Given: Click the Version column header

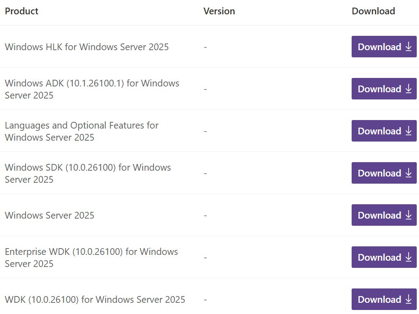Looking at the screenshot, I should tap(219, 11).
